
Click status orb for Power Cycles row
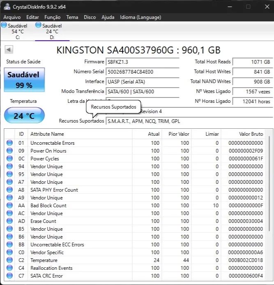pos(9,158)
